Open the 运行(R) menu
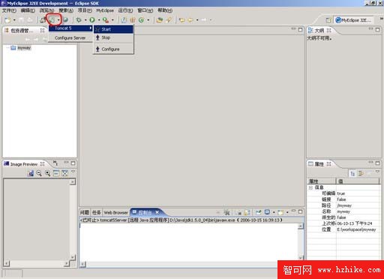This screenshot has height=279, width=384. [125, 10]
